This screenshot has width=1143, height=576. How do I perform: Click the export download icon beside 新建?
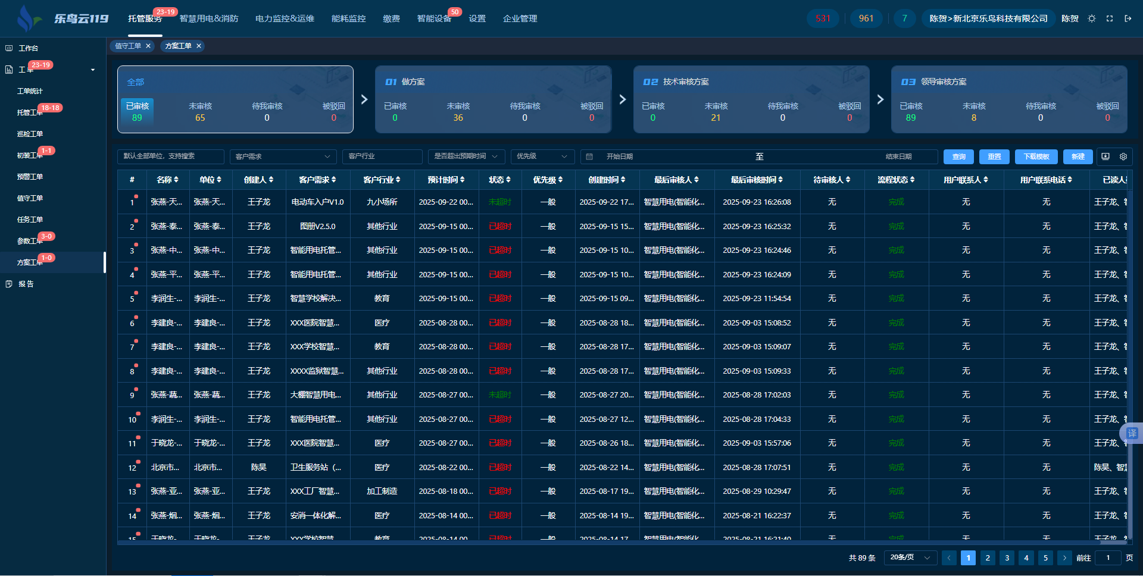coord(1105,156)
